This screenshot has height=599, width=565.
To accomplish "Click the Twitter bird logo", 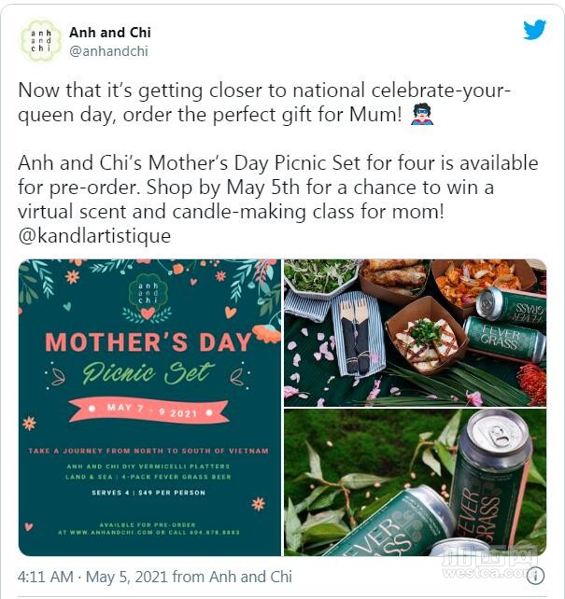I will tap(534, 30).
